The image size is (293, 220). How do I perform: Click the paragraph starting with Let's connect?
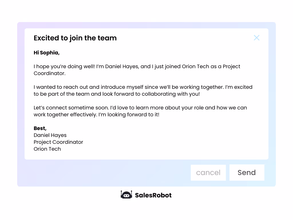140,111
